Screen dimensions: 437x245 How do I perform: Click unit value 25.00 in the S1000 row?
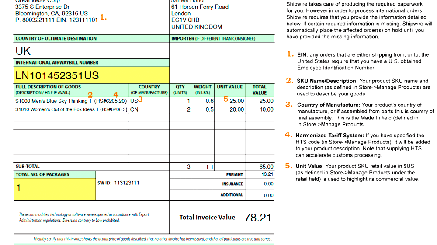(x=236, y=101)
